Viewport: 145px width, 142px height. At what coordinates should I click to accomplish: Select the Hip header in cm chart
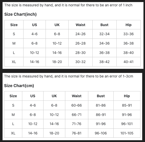click(x=127, y=96)
